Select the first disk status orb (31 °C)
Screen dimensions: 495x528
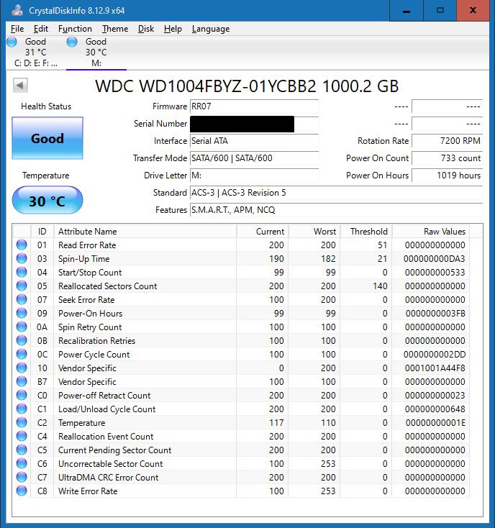pyautogui.click(x=12, y=42)
